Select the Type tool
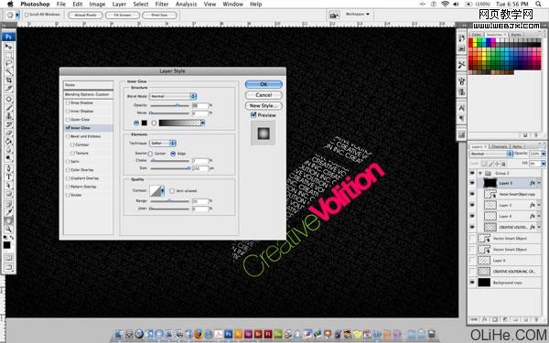The height and width of the screenshot is (343, 549). [9, 177]
